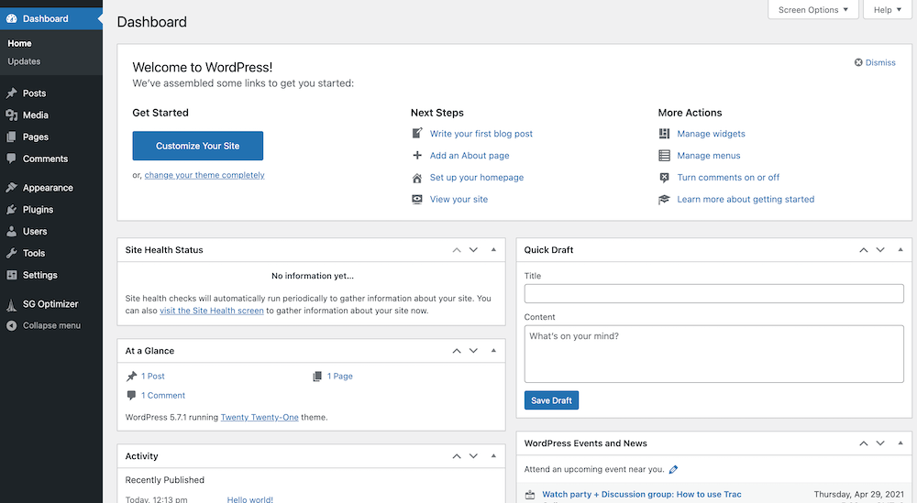Open the Hello world! post link
The height and width of the screenshot is (503, 917).
click(x=249, y=499)
